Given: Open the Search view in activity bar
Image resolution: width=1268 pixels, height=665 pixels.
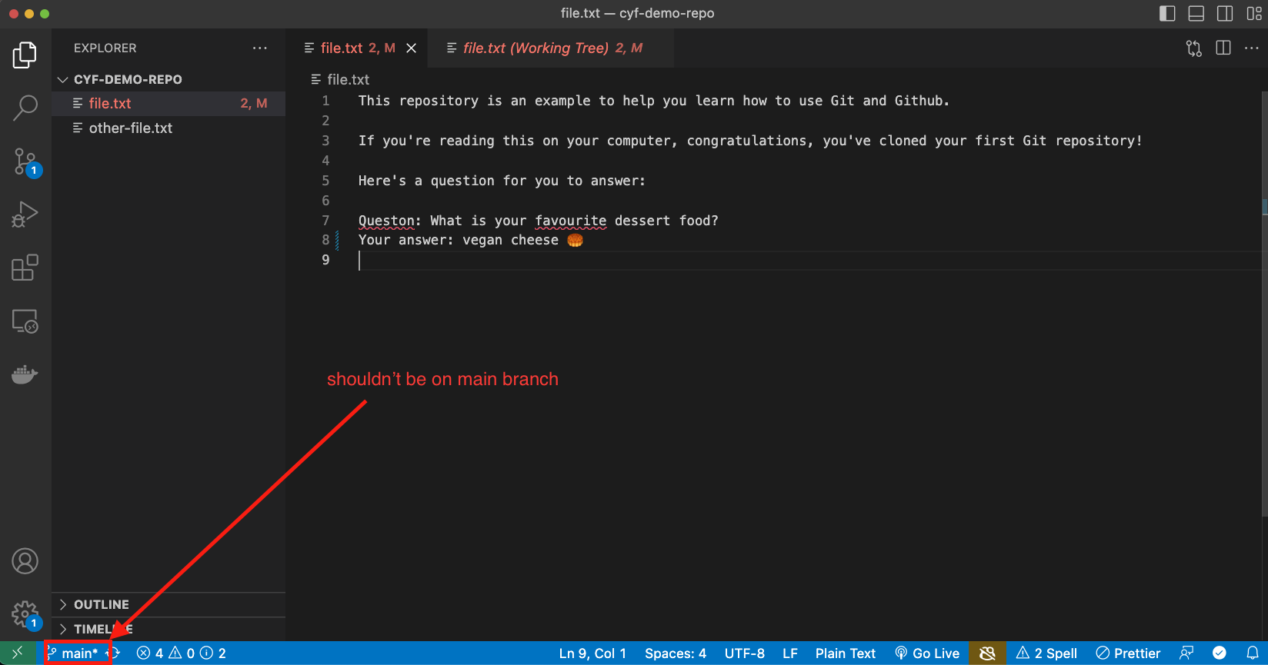Looking at the screenshot, I should (25, 108).
